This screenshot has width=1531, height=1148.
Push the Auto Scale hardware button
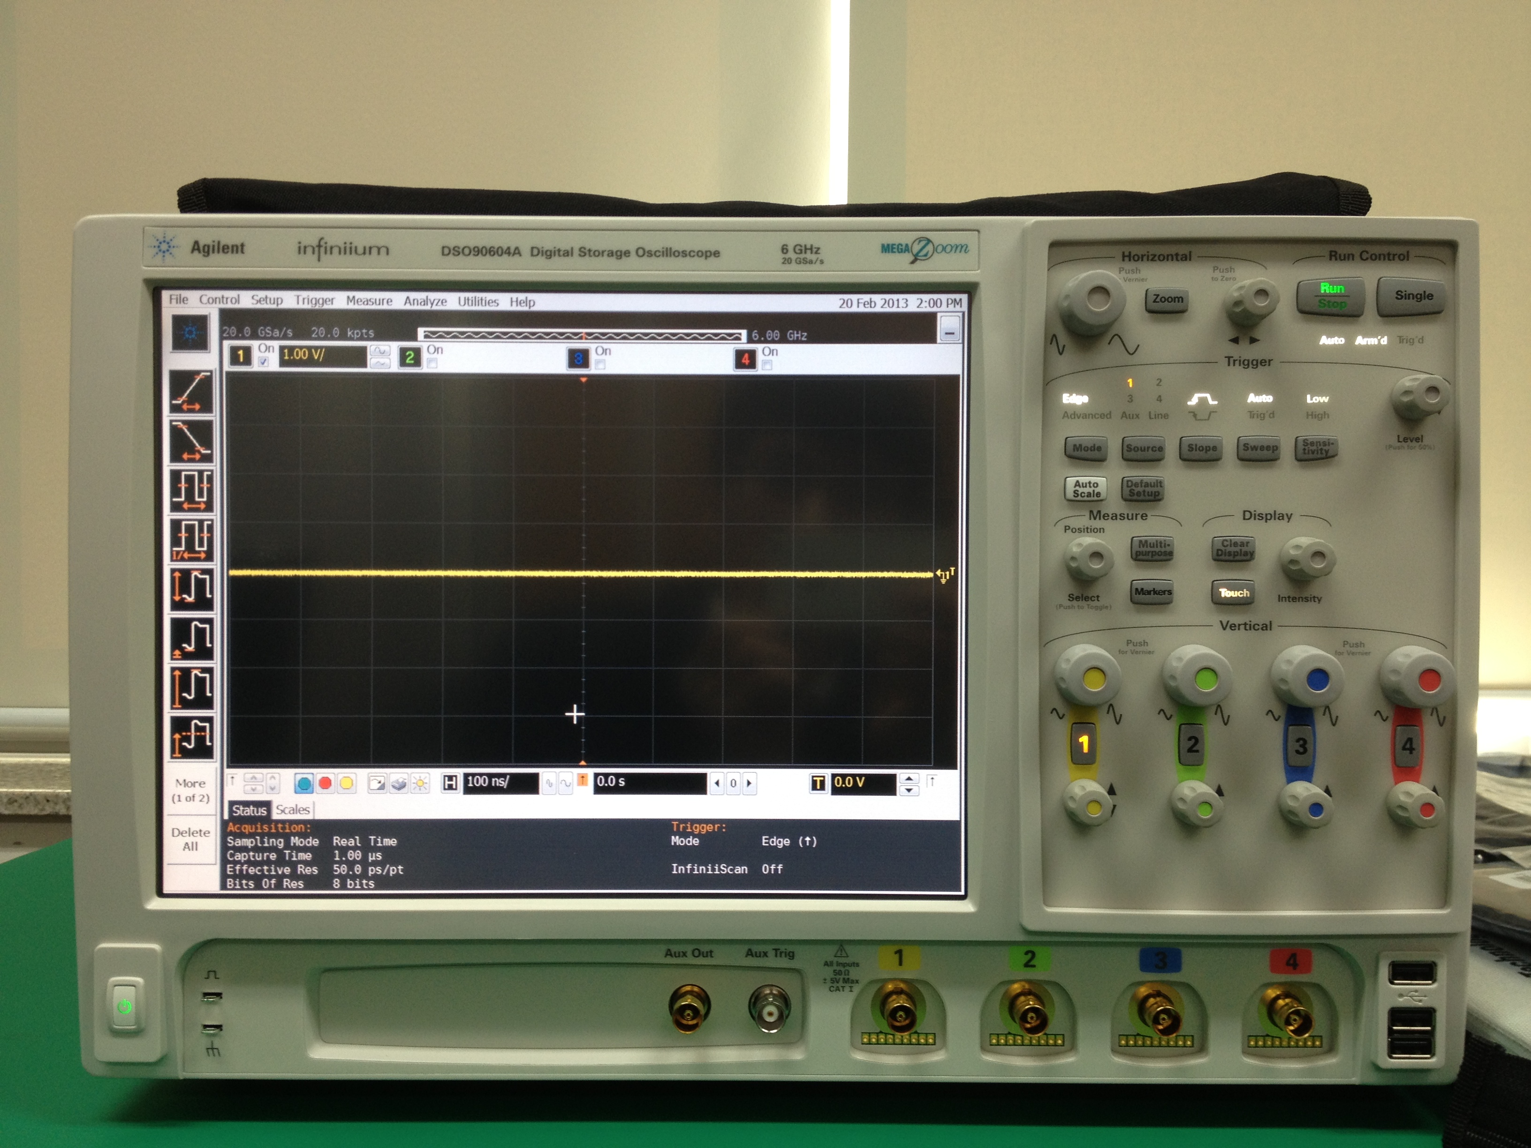(x=1086, y=489)
